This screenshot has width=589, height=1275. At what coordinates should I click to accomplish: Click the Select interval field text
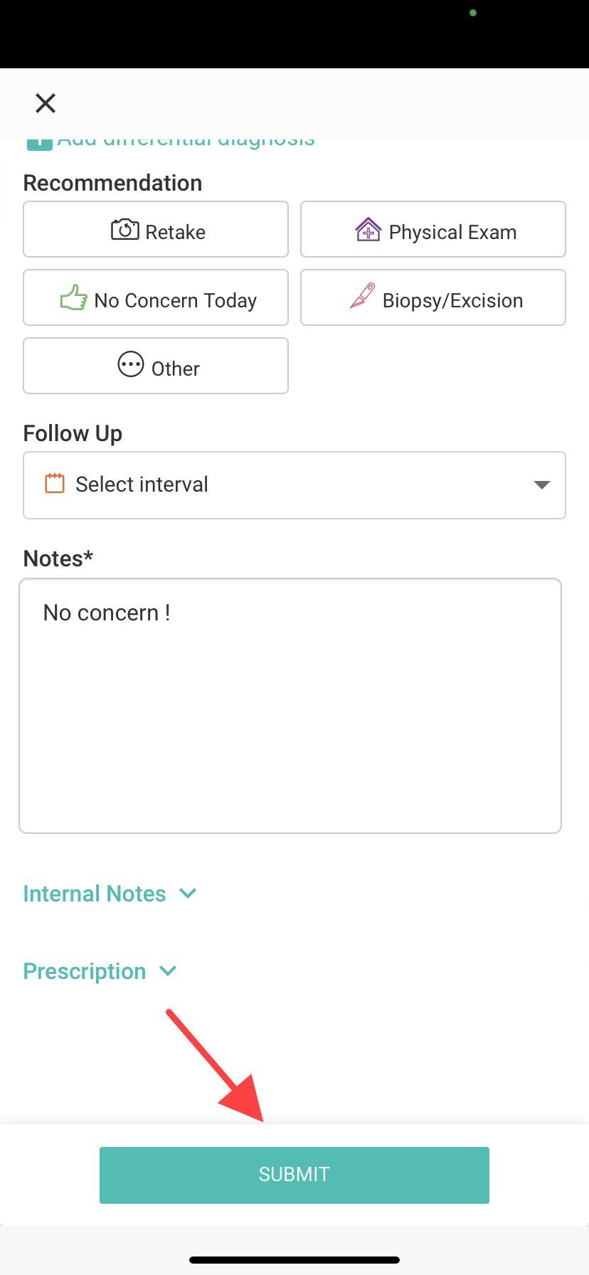142,485
